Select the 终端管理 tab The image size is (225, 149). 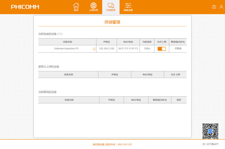[111, 7]
